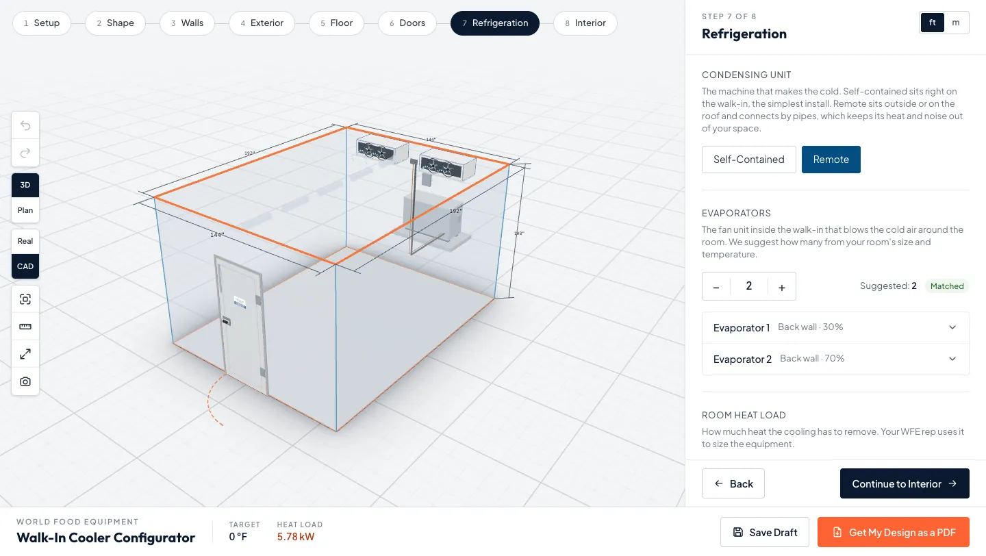Switch to Plan view mode

coord(25,210)
